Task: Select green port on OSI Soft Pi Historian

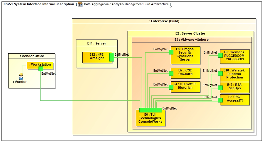Action: 171,87
